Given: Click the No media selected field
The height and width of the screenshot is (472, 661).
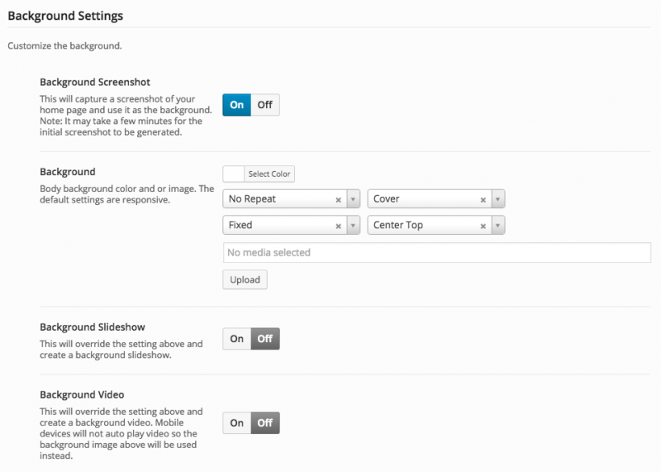Looking at the screenshot, I should point(436,252).
